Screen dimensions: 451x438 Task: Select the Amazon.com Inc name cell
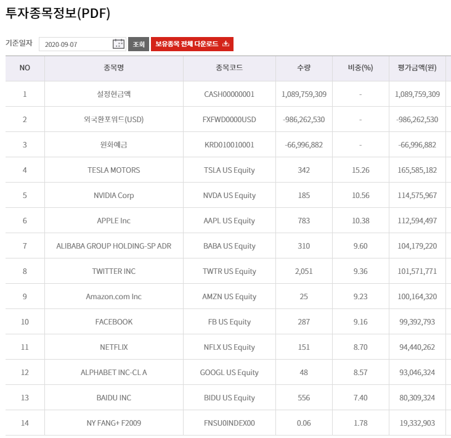(x=114, y=297)
